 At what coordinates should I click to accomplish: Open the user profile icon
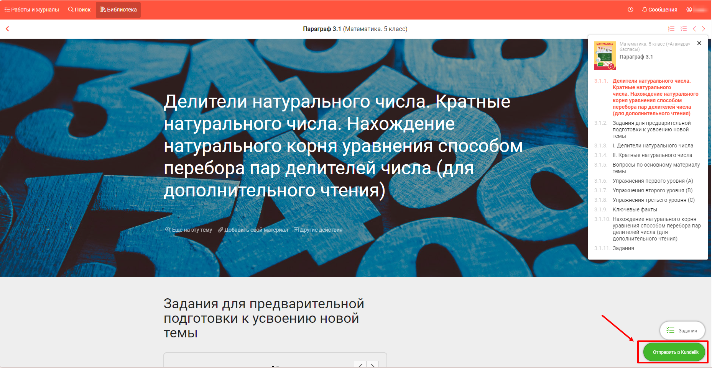[689, 10]
